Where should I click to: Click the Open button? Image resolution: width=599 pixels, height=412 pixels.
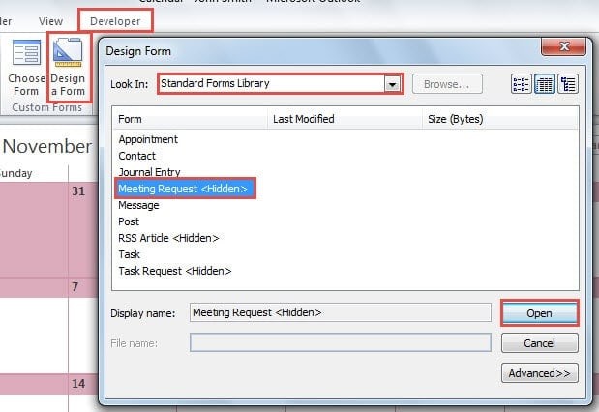[x=539, y=313]
